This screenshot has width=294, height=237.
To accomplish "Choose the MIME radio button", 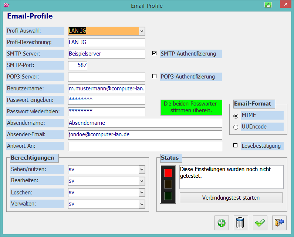I will [x=236, y=116].
